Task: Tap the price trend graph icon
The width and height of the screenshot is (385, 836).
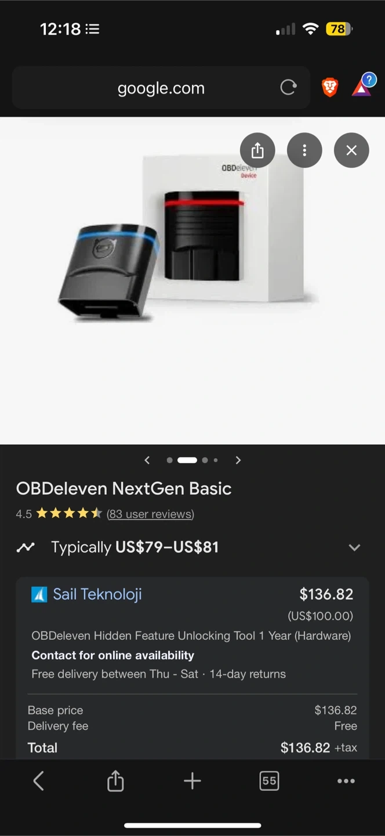Action: [x=26, y=547]
